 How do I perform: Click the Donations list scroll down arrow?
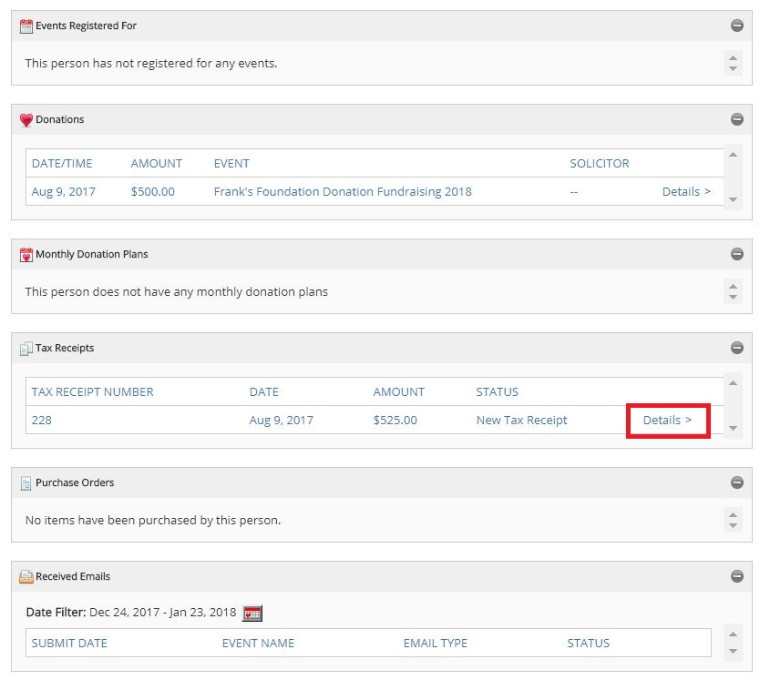(x=733, y=199)
